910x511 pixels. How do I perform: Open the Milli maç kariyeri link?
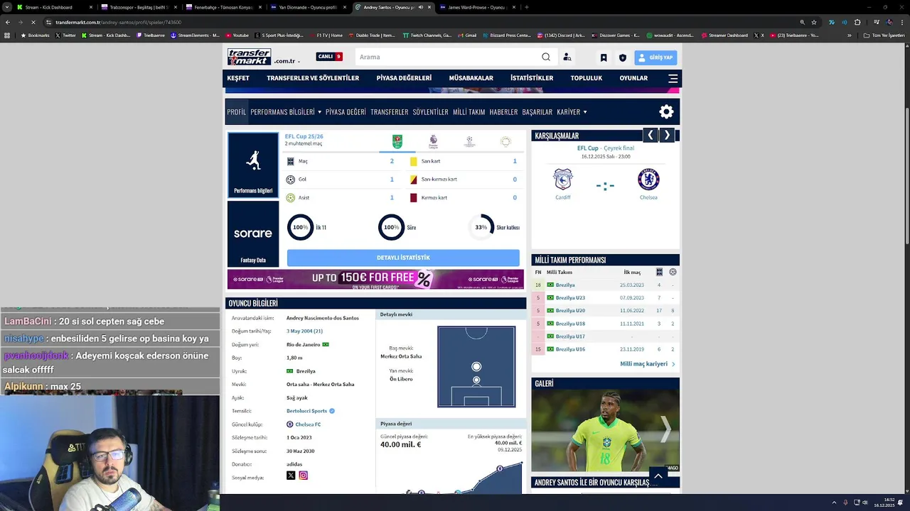pyautogui.click(x=647, y=364)
